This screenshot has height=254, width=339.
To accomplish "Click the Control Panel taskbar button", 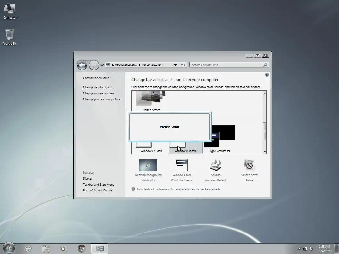I will tap(100, 249).
